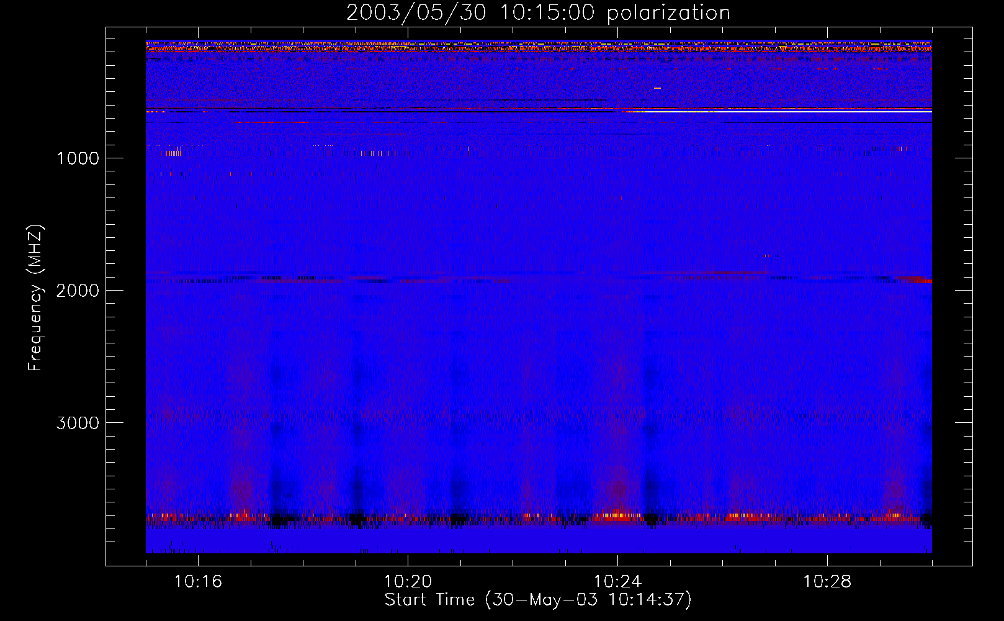Click the plot title '2003/05/30 10:15:00 polarization'

(x=538, y=13)
